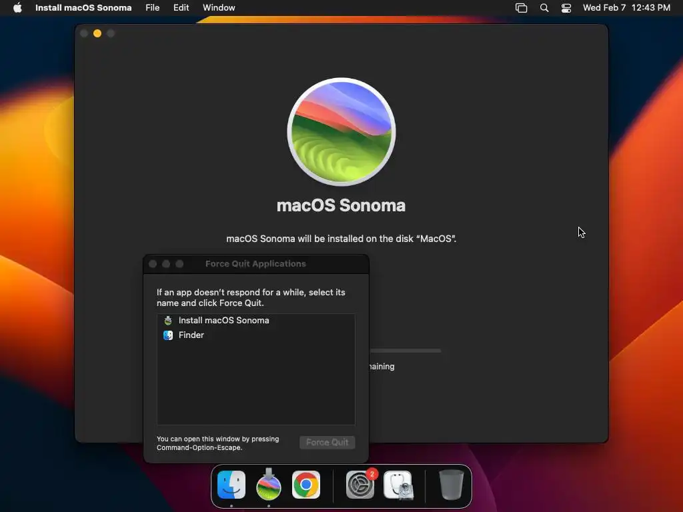This screenshot has width=683, height=512.
Task: Open Disk Utility from the Dock
Action: pos(398,485)
